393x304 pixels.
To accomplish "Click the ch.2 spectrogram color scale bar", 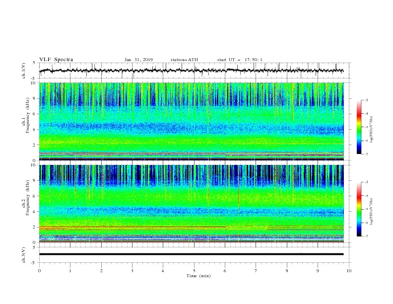I will tap(359, 209).
